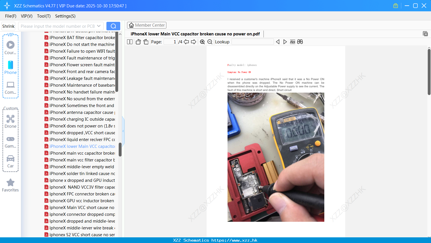Open iPhoneX Leakage fault maintenance file
The width and height of the screenshot is (431, 243).
tap(80, 78)
